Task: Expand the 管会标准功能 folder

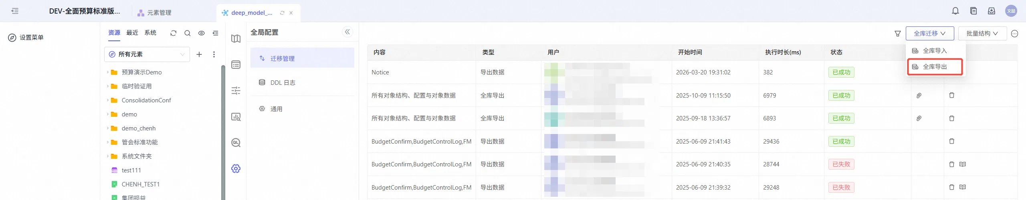Action: [107, 142]
